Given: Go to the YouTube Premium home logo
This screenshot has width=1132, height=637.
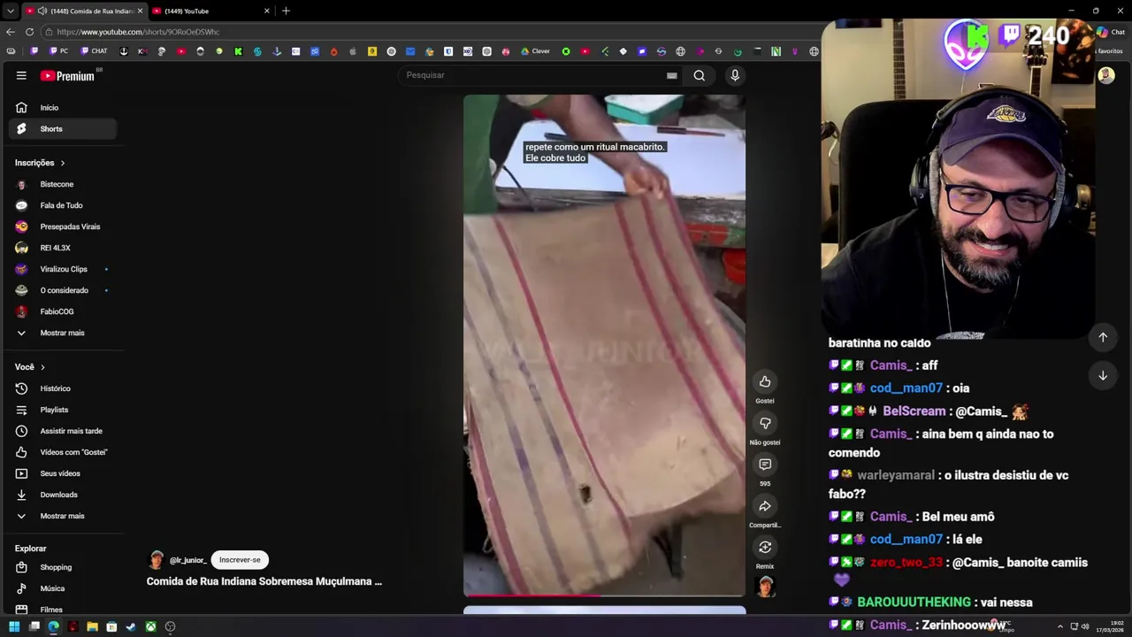Looking at the screenshot, I should (69, 75).
